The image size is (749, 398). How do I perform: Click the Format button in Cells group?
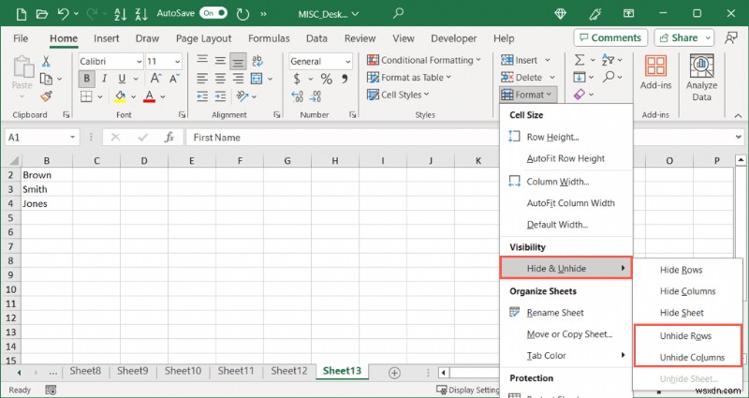tap(527, 95)
